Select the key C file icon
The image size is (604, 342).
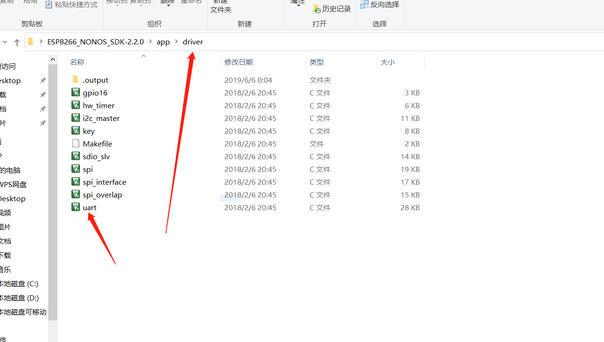click(75, 130)
